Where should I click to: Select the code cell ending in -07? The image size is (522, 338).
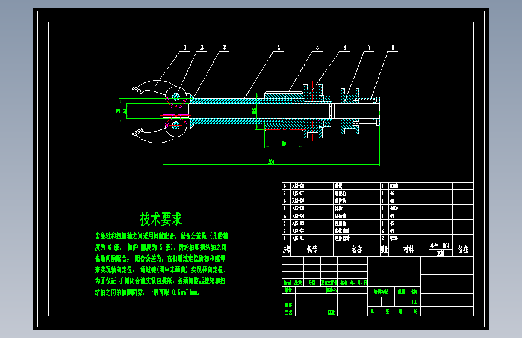point(298,194)
